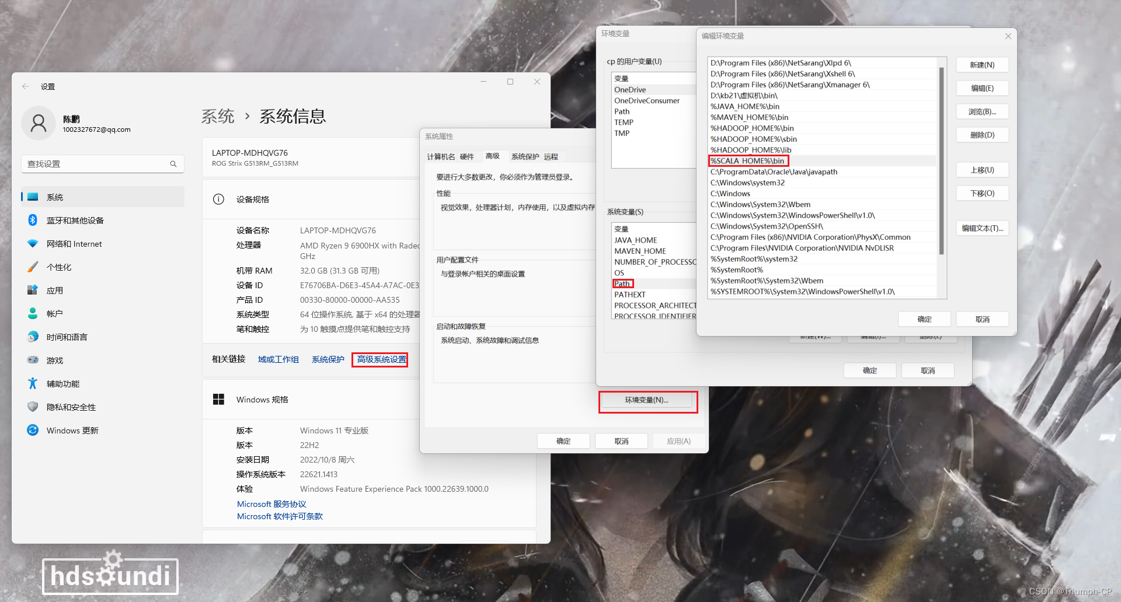Select MAVEN_HOME system variable

(653, 251)
